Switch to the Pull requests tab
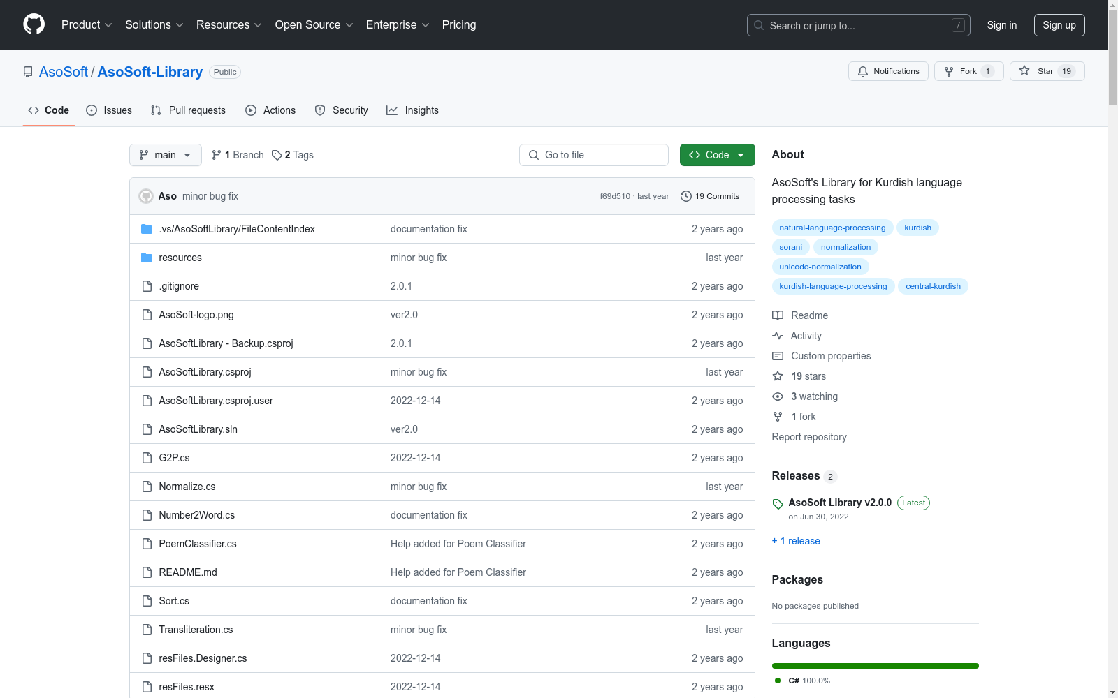1118x698 pixels. (x=188, y=110)
